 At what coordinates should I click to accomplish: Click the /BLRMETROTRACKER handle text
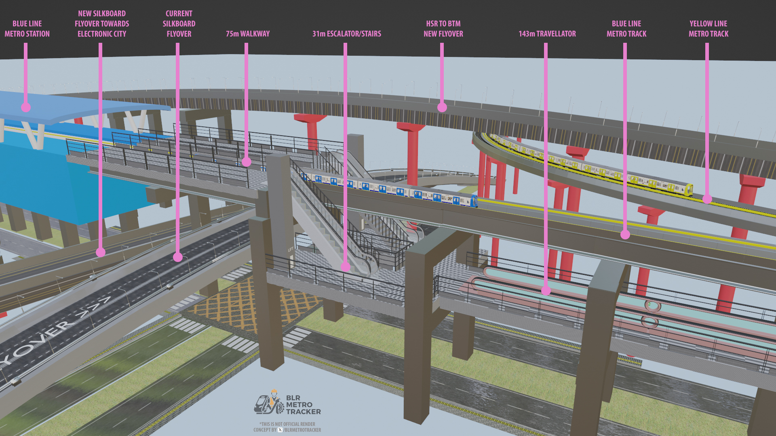(x=302, y=430)
